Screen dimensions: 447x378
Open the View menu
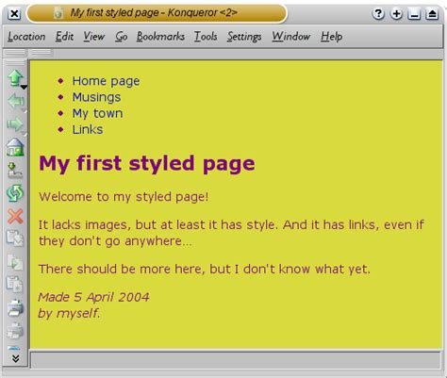click(93, 37)
